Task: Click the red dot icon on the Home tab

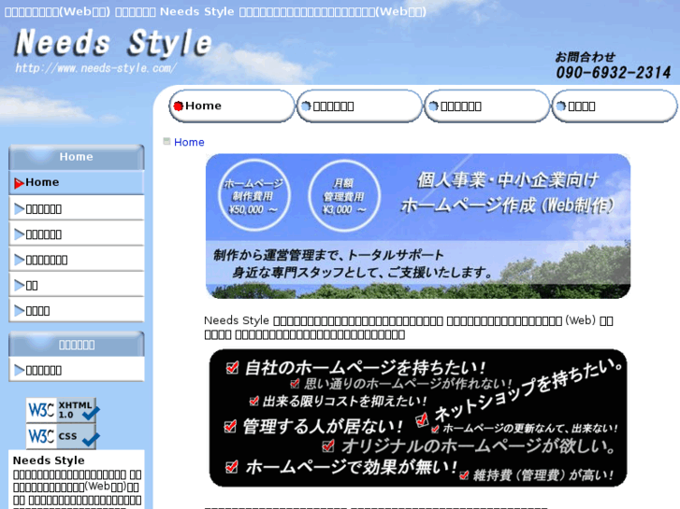Action: 178,106
